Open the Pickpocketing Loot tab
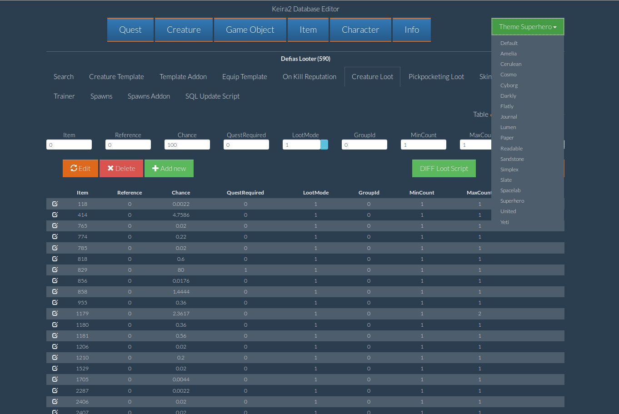Screen dimensions: 619x414 436,77
